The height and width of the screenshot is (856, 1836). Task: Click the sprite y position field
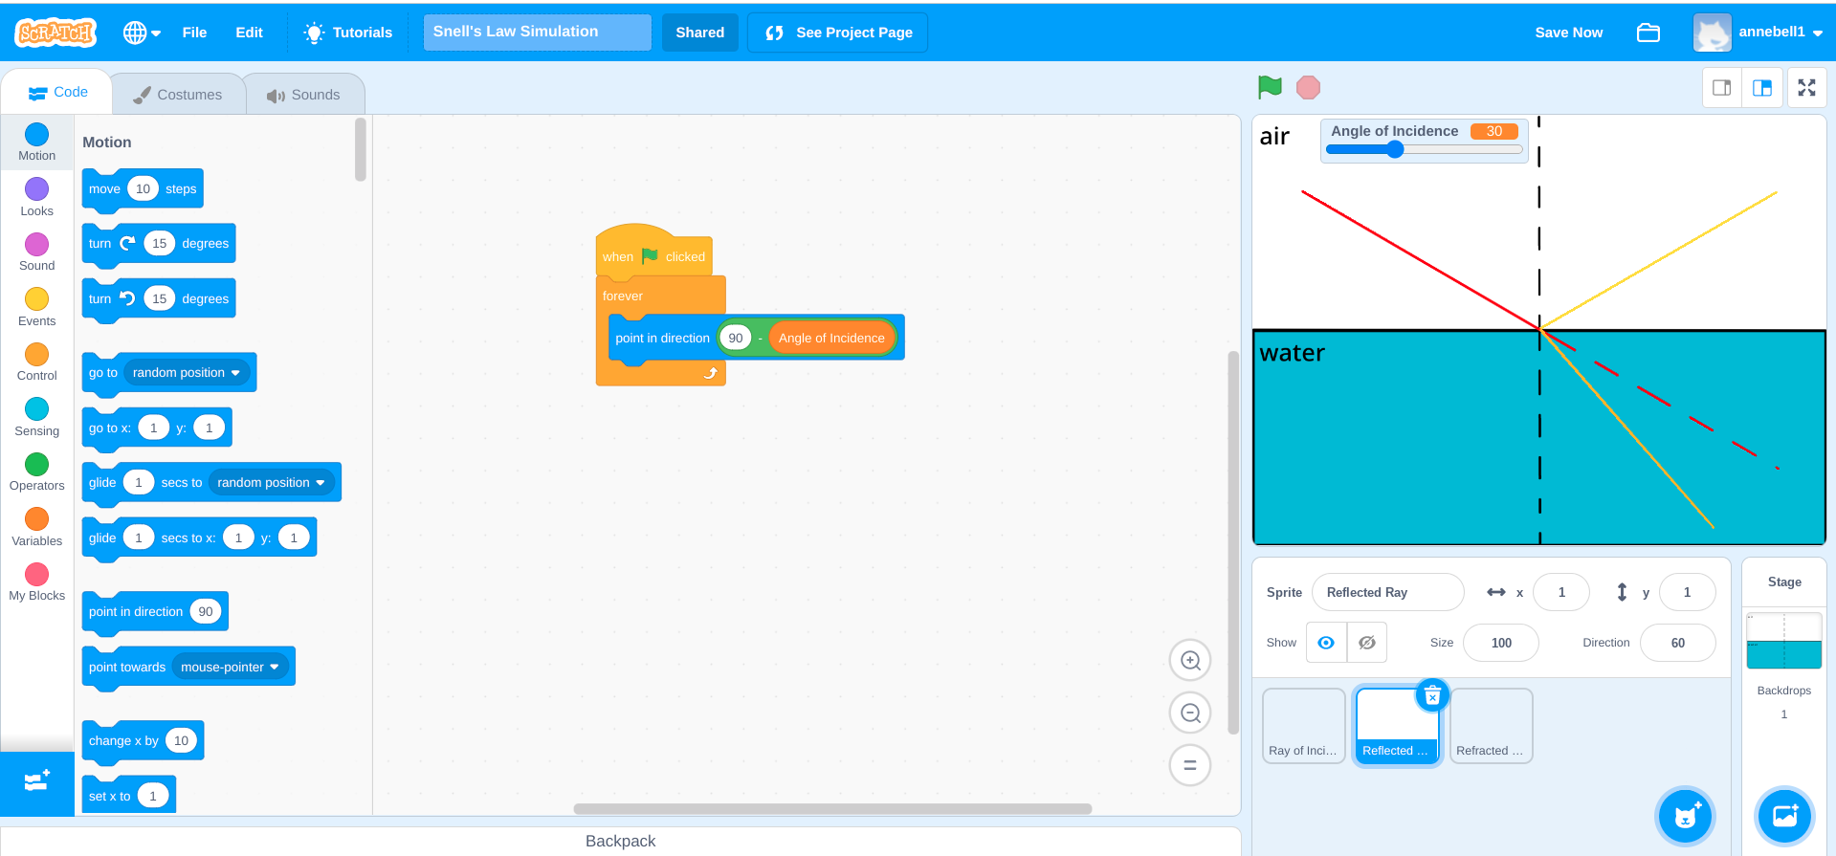pos(1687,592)
